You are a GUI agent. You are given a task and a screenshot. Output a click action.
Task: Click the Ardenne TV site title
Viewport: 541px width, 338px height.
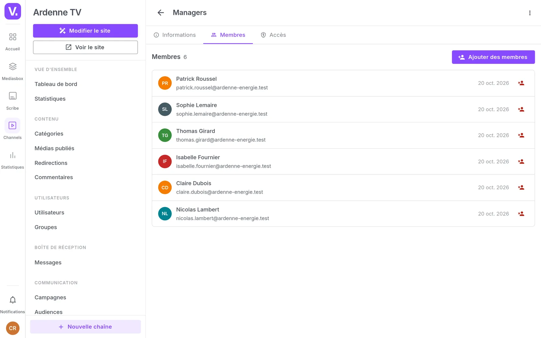tap(57, 13)
